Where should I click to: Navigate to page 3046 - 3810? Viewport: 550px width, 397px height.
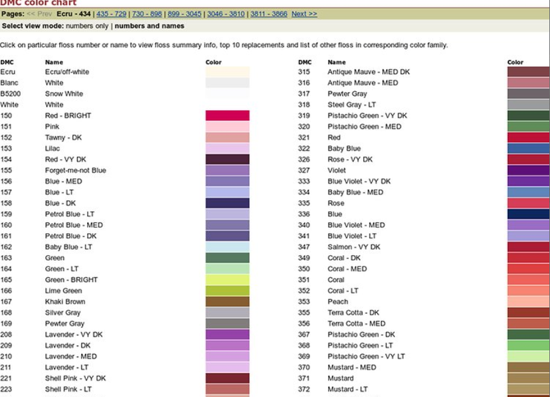[226, 14]
